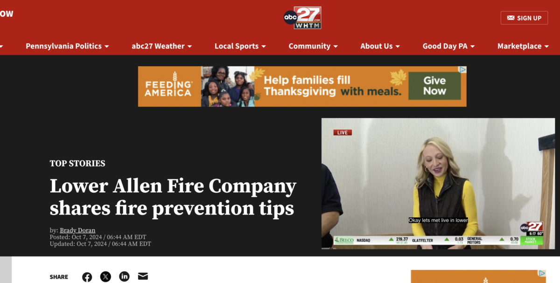Open the About Us menu
This screenshot has height=283, width=560.
(x=380, y=46)
